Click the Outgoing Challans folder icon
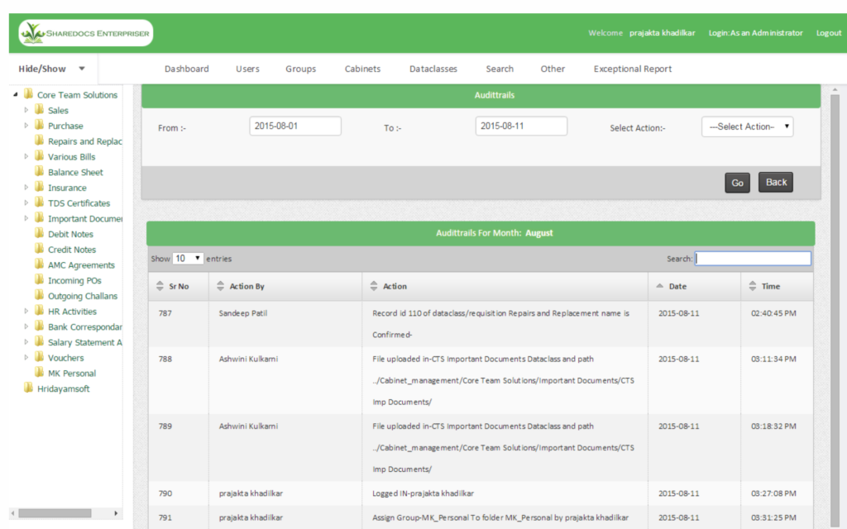The image size is (847, 529). (x=40, y=295)
